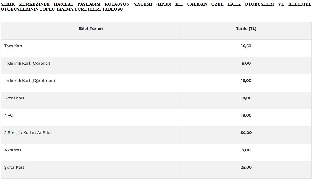Select the Şoför Kart row label
316x183 pixels.
(14, 167)
